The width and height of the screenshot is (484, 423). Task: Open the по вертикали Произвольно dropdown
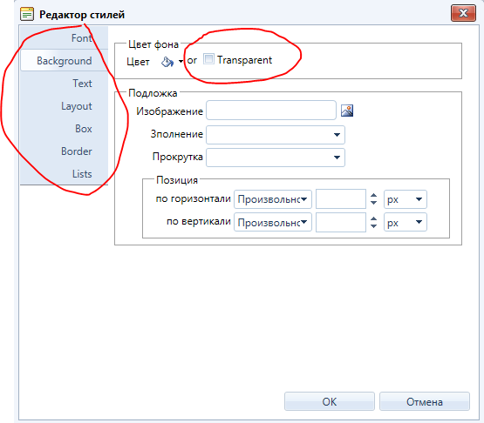[x=273, y=222]
